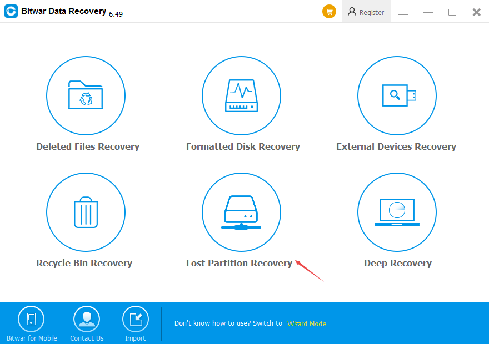Choose External Devices Recovery USB icon

coord(397,95)
